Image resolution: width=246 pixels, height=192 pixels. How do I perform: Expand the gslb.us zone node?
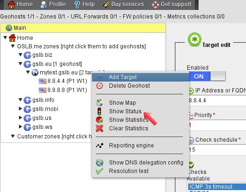(x=20, y=118)
